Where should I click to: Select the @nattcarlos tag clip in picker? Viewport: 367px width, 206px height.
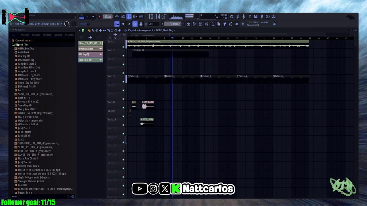coord(91,49)
